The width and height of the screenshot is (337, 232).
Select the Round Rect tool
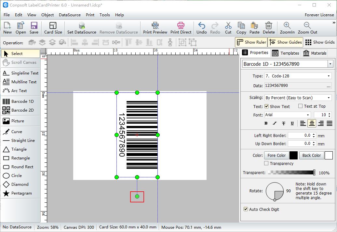pyautogui.click(x=20, y=167)
